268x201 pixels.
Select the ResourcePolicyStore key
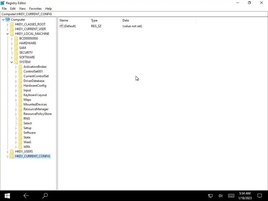coord(37,114)
